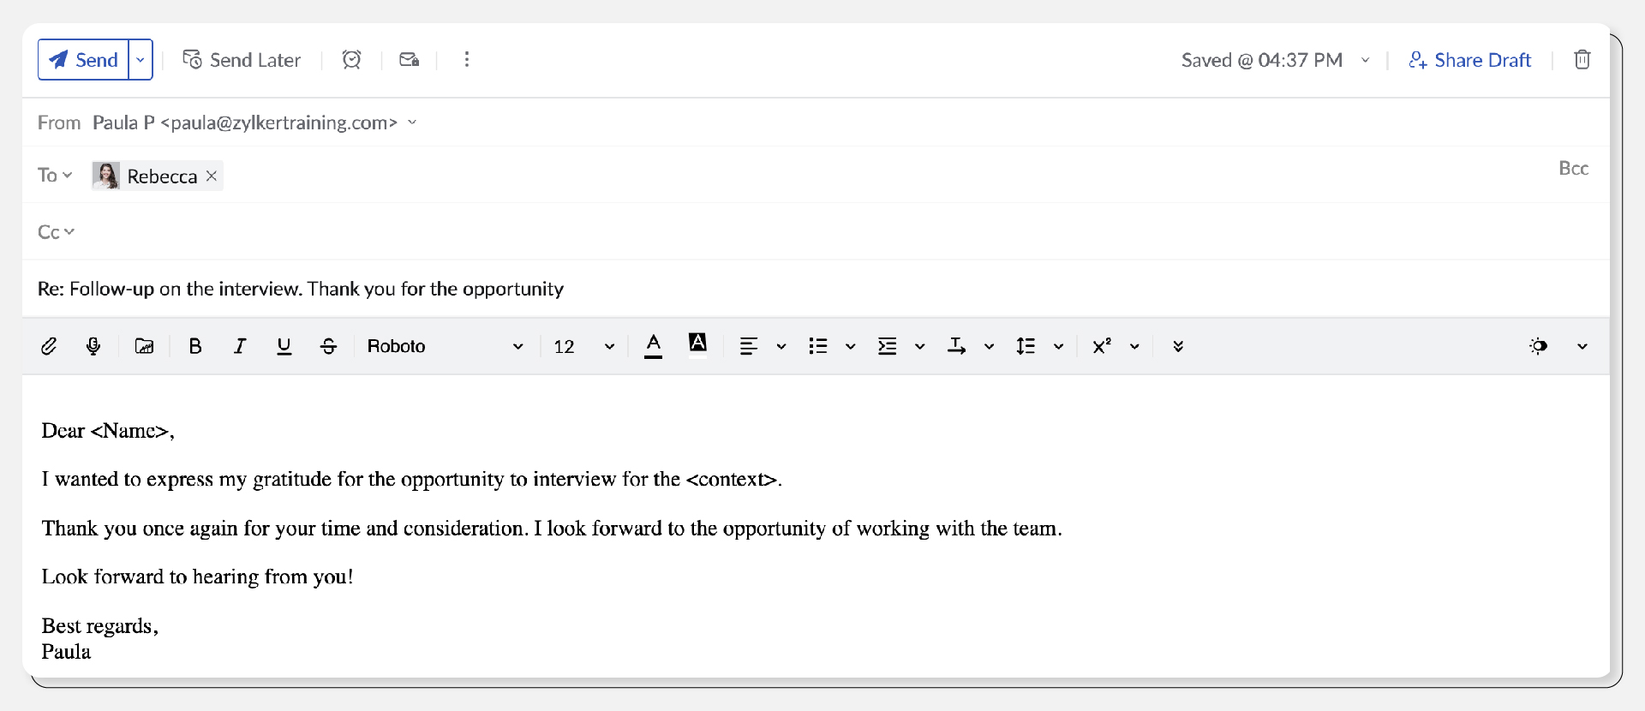Click the attach file paperclip icon
This screenshot has height=711, width=1645.
pyautogui.click(x=49, y=346)
